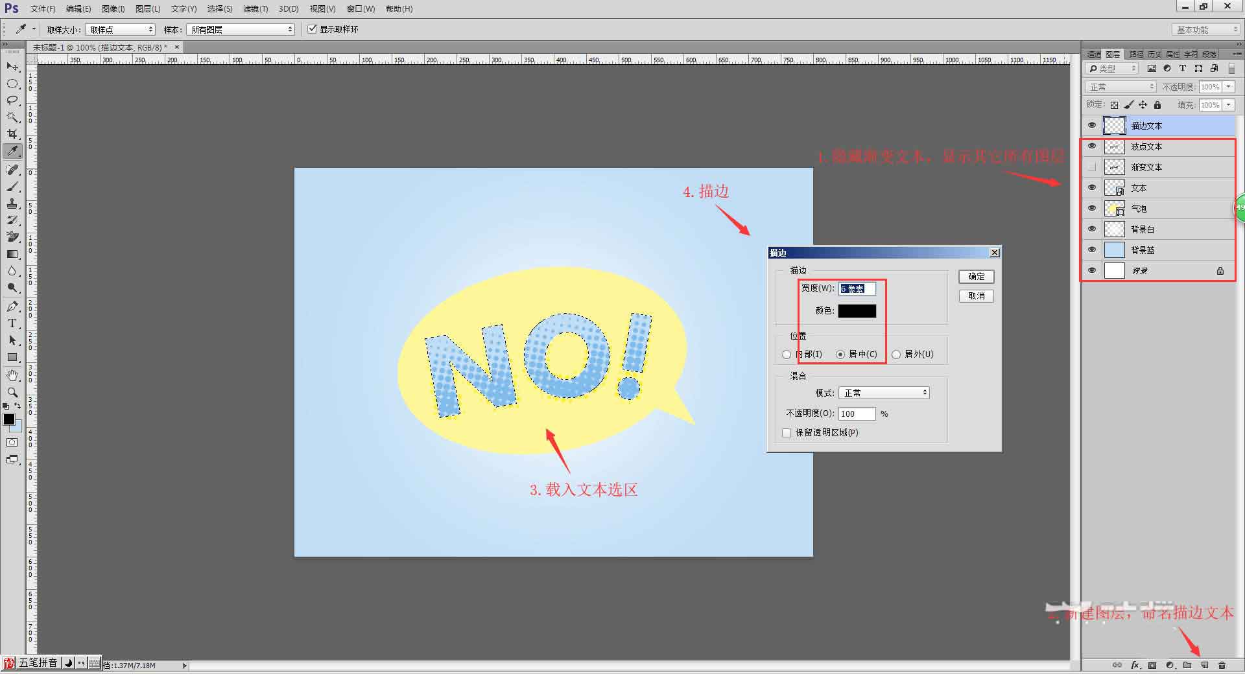Select the Path Selection tool
Viewport: 1245px width, 674px height.
coord(12,340)
